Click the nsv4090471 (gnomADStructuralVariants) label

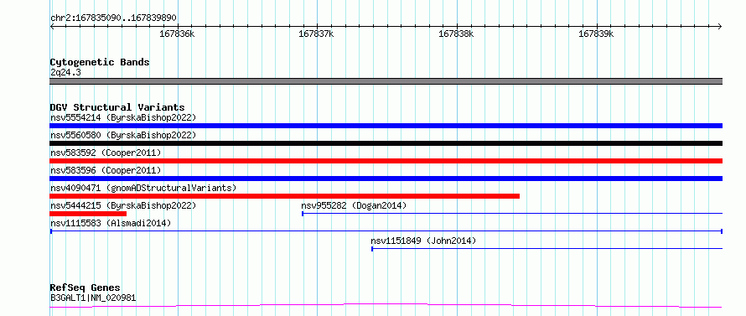click(143, 188)
